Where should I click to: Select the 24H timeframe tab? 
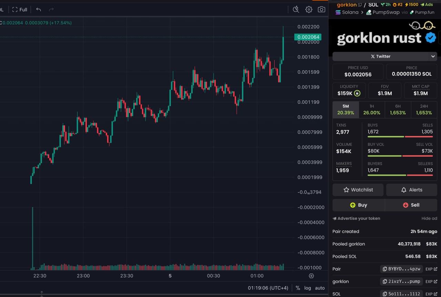click(424, 110)
